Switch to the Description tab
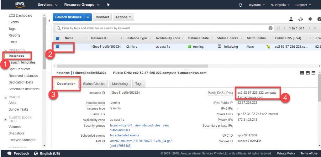Screen dimensions: 321x157 [66, 84]
